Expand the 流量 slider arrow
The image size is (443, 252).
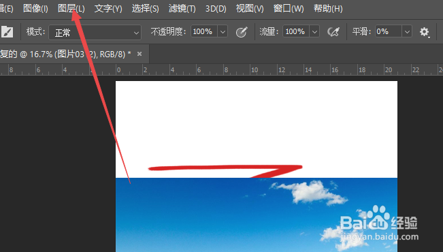[314, 31]
